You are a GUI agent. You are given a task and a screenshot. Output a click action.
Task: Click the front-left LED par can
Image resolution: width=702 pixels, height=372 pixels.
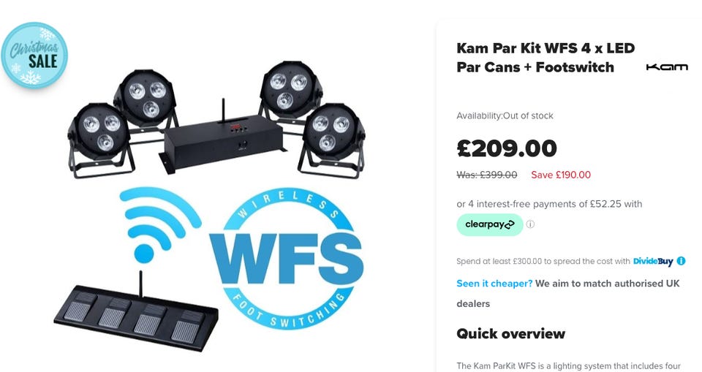[x=101, y=140]
